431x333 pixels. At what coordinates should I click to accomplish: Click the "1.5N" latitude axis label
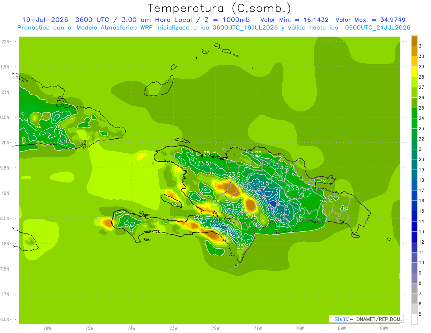coord(5,67)
